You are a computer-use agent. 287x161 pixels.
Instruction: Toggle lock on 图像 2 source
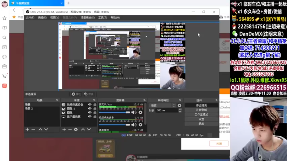[95, 108]
